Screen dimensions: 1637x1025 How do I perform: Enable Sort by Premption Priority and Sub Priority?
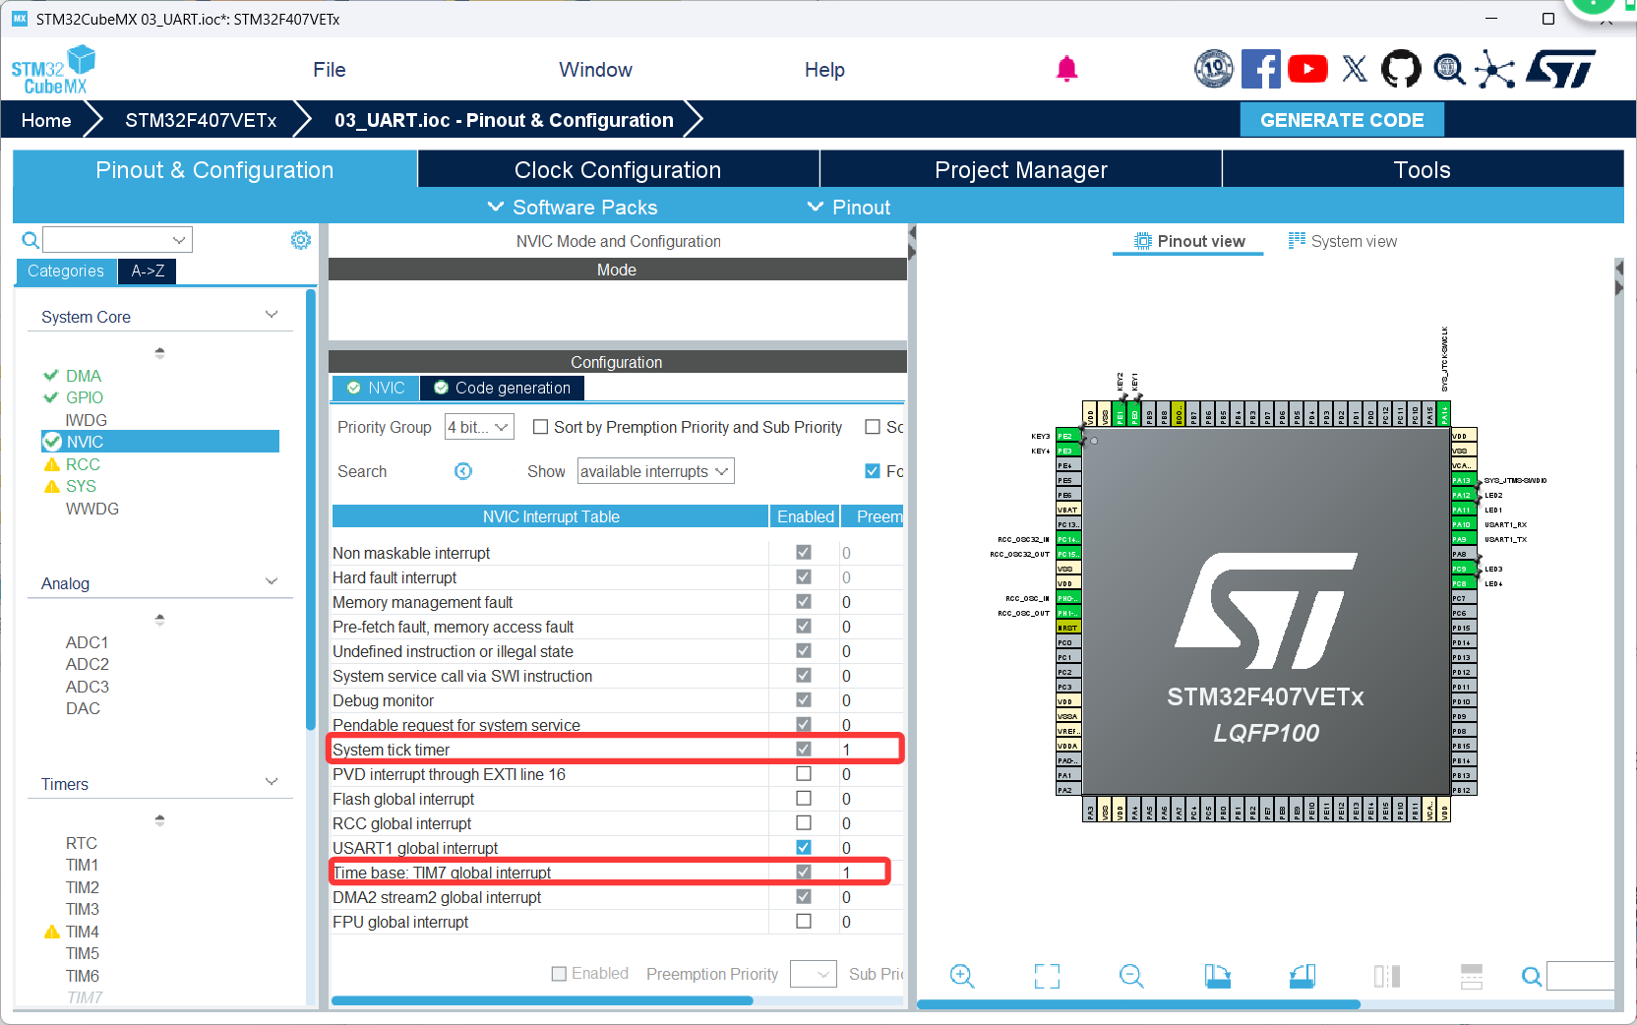coord(540,427)
